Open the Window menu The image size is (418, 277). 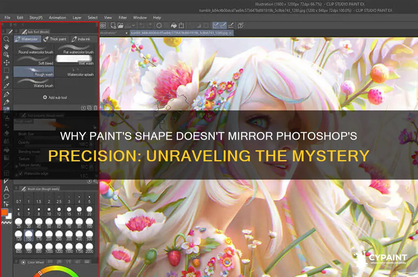pos(140,18)
